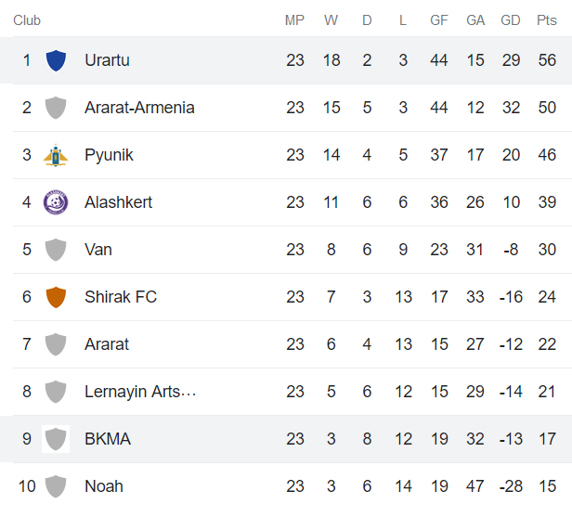Click the Shirak FC orange shield
Screen dimensions: 572x517
(56, 297)
